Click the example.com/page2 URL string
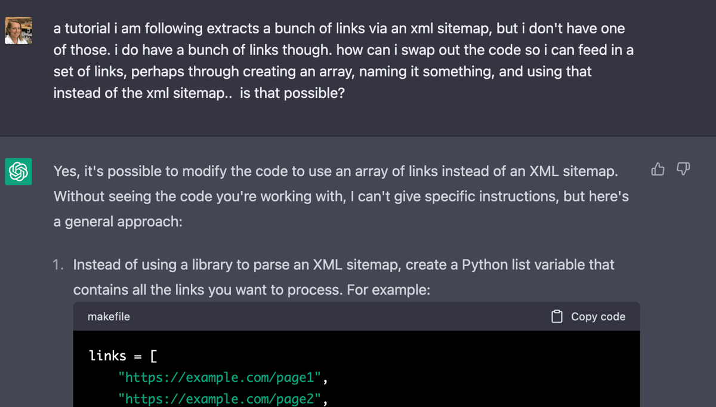This screenshot has width=716, height=407. (x=220, y=399)
